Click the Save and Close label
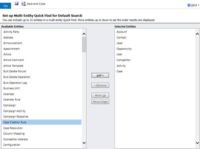The height and width of the screenshot is (149, 200). [36, 4]
